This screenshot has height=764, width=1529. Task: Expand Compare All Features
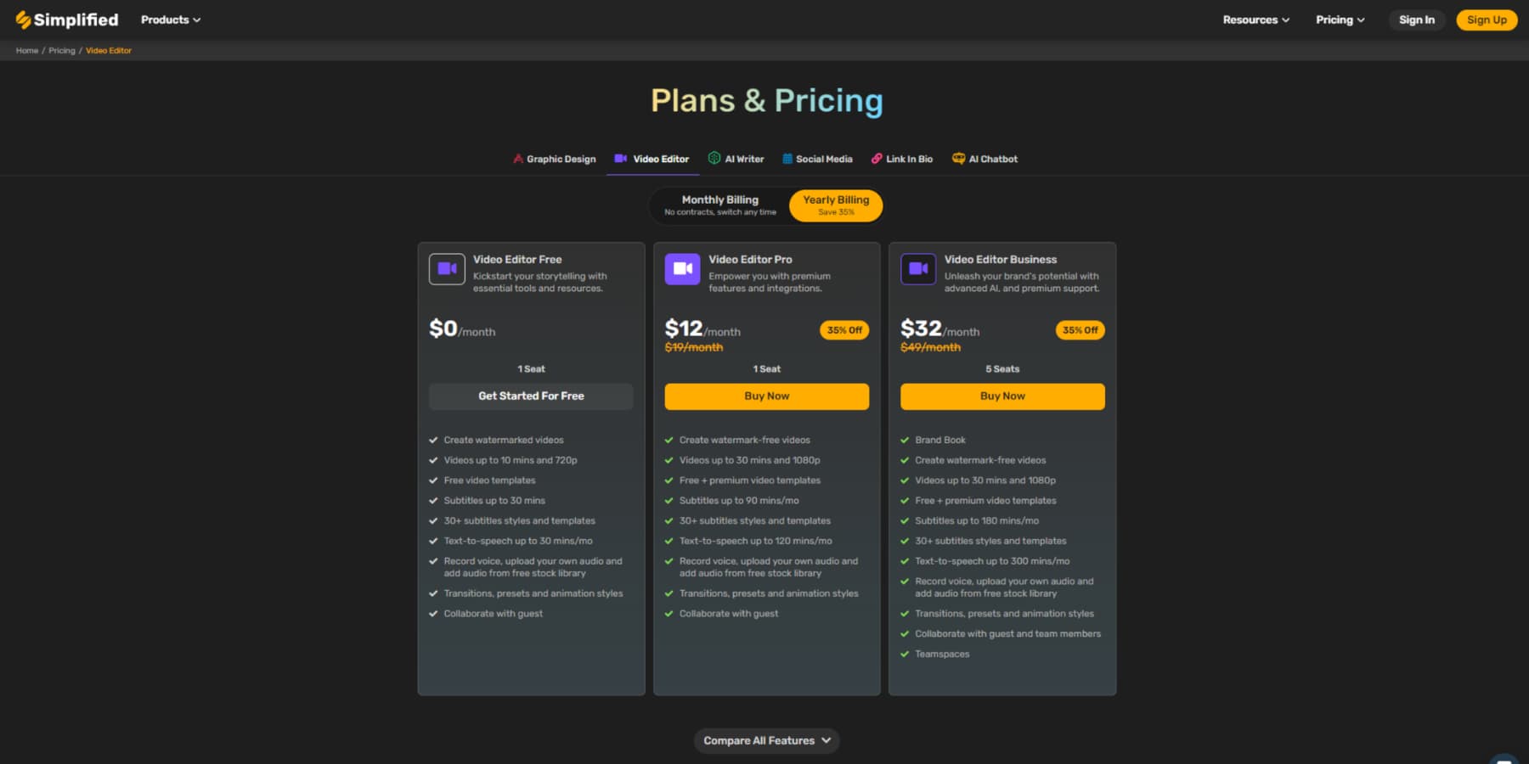(x=766, y=740)
